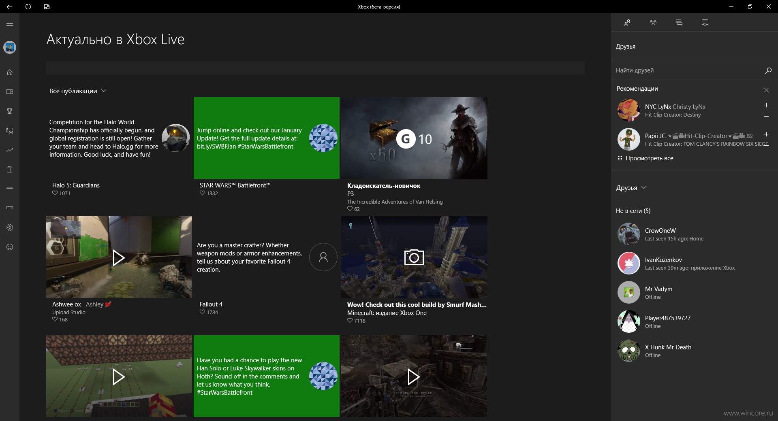Play the Minecraft redstone floor video clip

(119, 376)
